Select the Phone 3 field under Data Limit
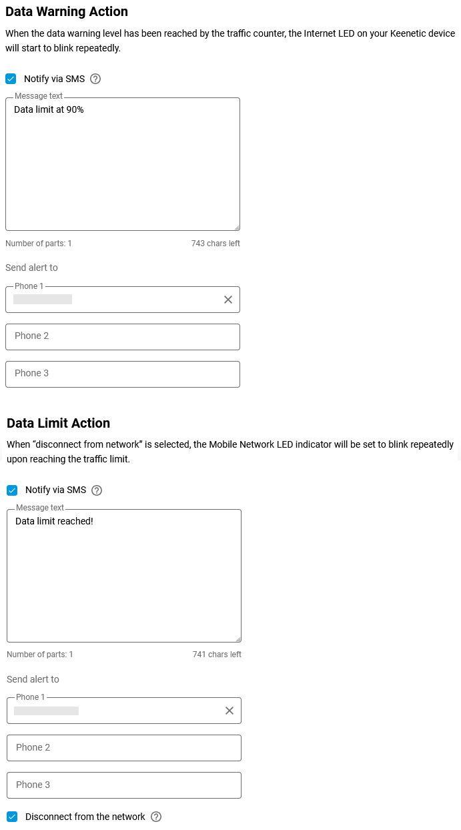461x830 pixels. pyautogui.click(x=124, y=785)
